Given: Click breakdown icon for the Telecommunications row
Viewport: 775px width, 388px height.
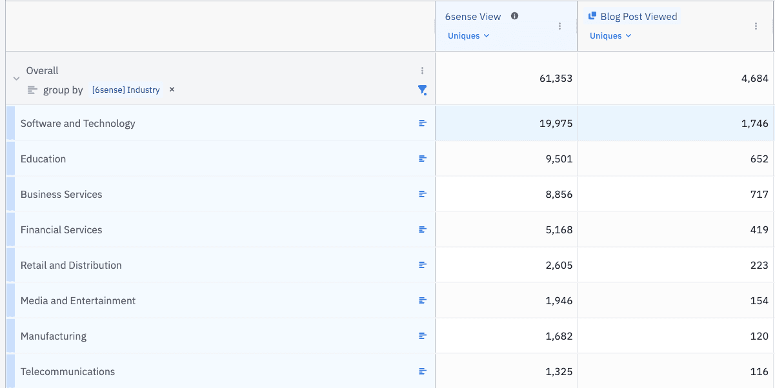Looking at the screenshot, I should tap(423, 371).
